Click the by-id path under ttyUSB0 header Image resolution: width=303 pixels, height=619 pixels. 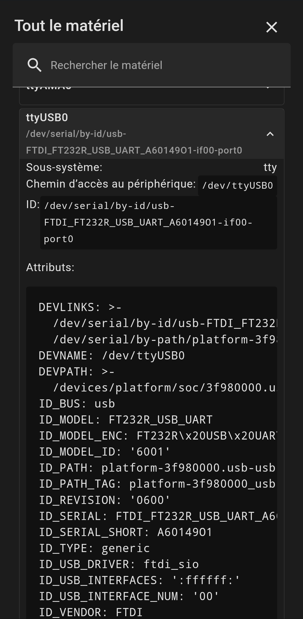click(x=134, y=142)
